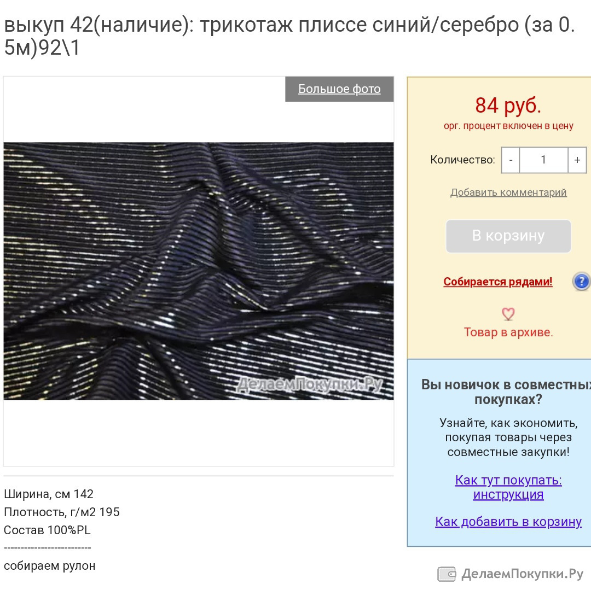Open the Большое фото link
This screenshot has width=591, height=590.
click(x=339, y=89)
